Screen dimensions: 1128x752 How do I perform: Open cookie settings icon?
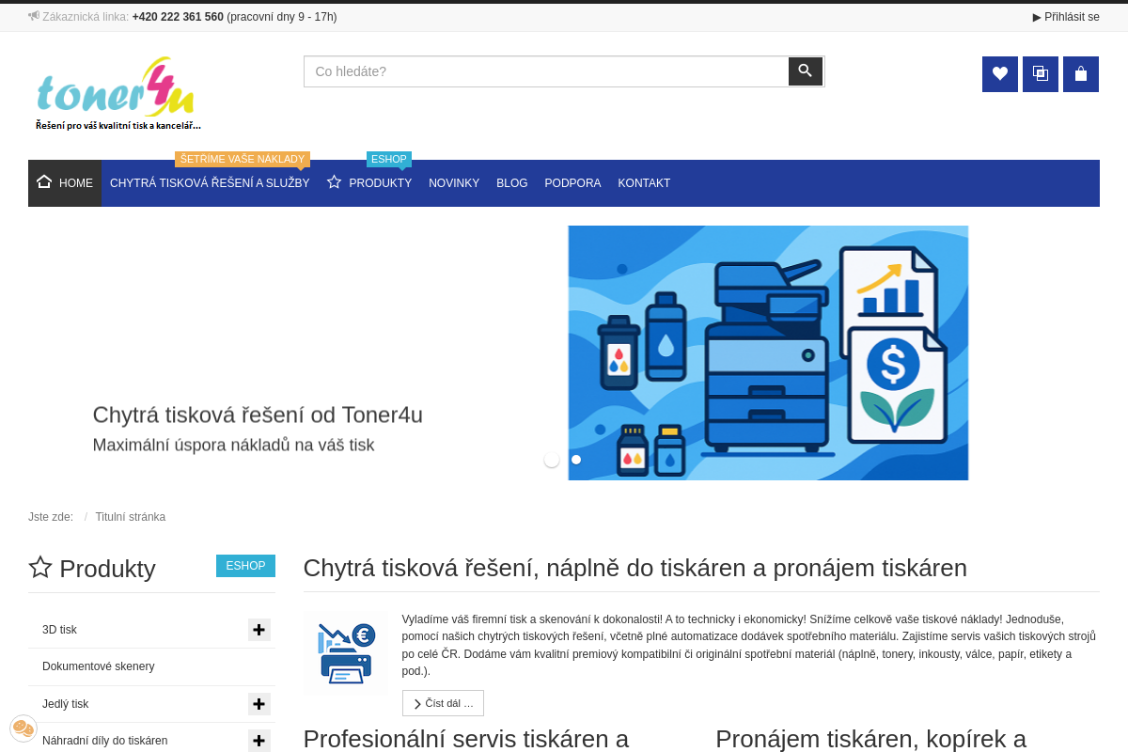pyautogui.click(x=23, y=728)
